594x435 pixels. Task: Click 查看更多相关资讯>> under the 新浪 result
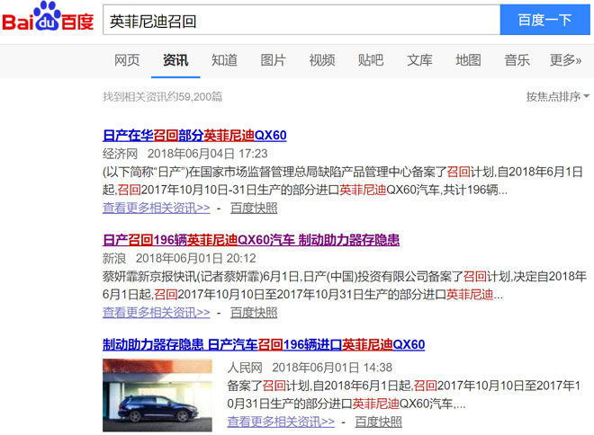tap(156, 313)
